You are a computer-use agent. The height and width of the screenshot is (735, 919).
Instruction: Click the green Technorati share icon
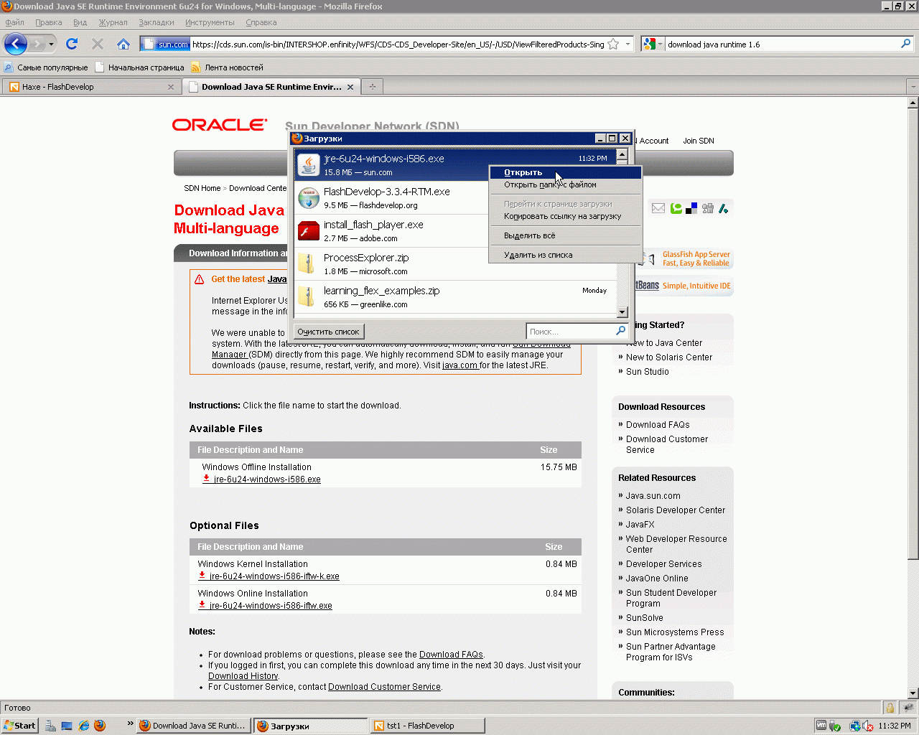click(676, 208)
